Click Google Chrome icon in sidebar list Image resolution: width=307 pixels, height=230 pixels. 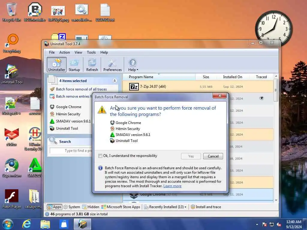[x=52, y=107]
